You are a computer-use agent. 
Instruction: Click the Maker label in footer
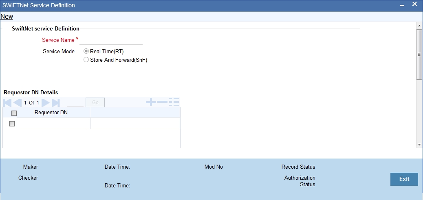31,167
